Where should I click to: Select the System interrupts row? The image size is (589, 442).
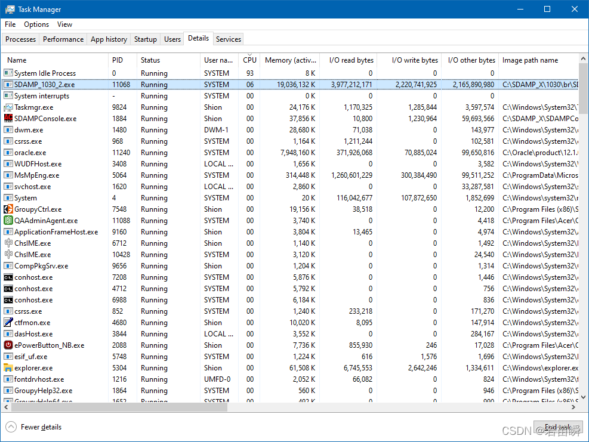point(291,96)
